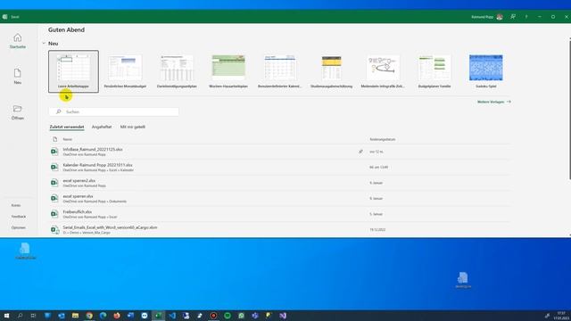
Task: Open File Explorer from the taskbar
Action: pyautogui.click(x=75, y=316)
